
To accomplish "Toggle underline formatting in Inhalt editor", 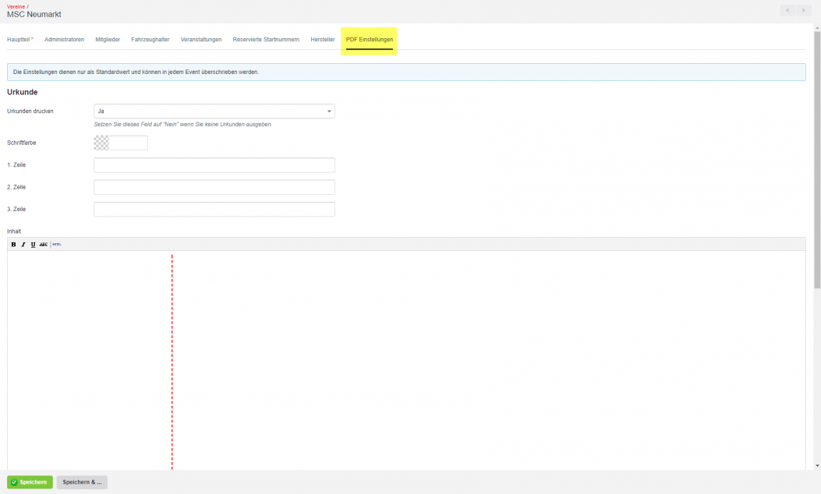I will coord(33,245).
